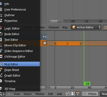The image size is (107, 97).
Task: Open the Video Sequence Editor
Action: pyautogui.click(x=20, y=51)
